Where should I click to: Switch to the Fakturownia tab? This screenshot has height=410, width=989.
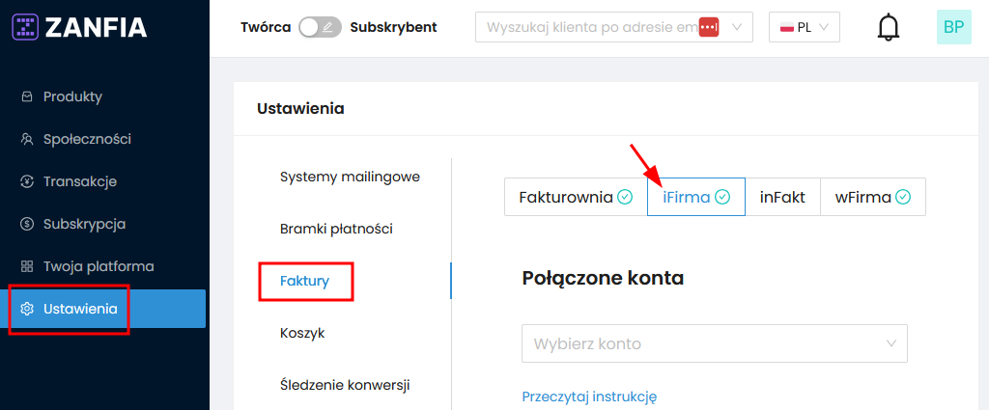pyautogui.click(x=576, y=197)
